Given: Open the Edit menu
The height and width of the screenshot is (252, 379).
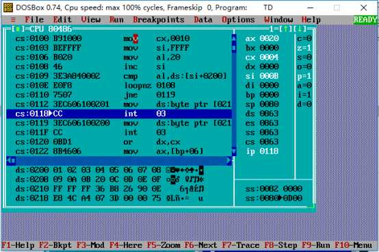Looking at the screenshot, I should [62, 20].
